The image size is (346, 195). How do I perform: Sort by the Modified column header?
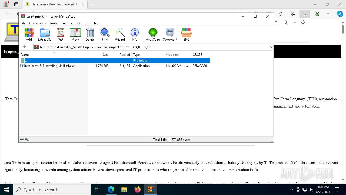pos(178,54)
